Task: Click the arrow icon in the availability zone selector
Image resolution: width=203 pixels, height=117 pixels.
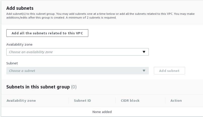Action: pos(144,52)
